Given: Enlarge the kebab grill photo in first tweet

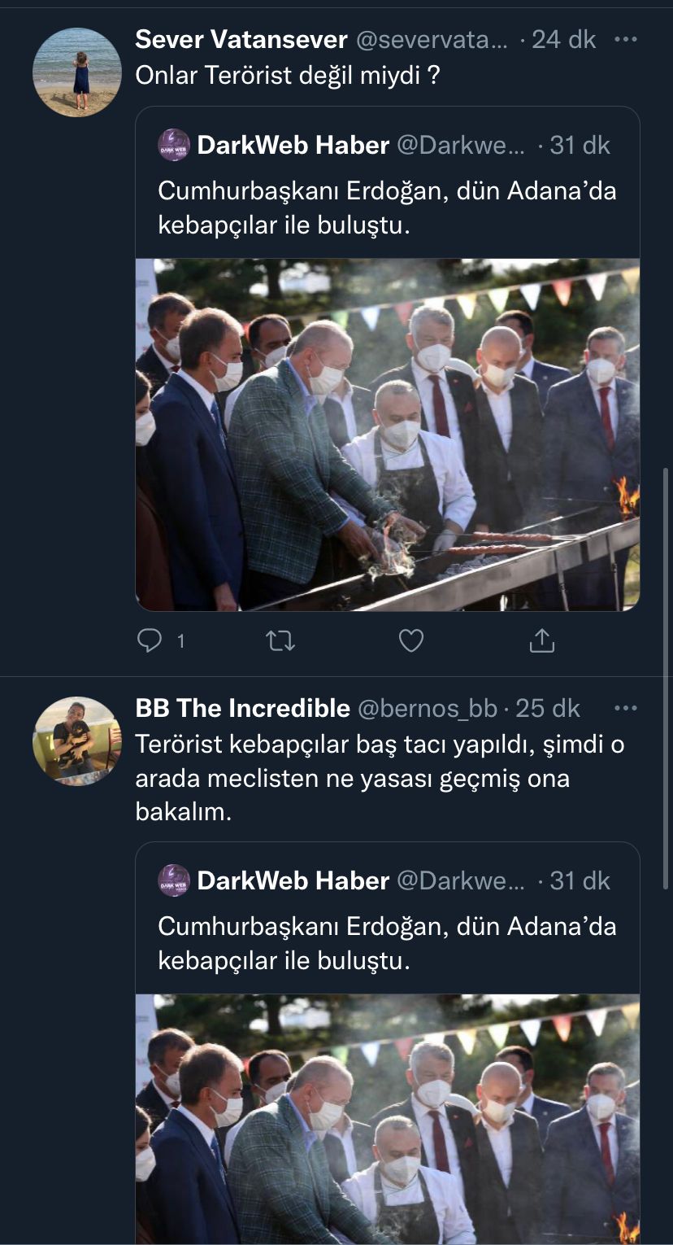Looking at the screenshot, I should pos(388,435).
